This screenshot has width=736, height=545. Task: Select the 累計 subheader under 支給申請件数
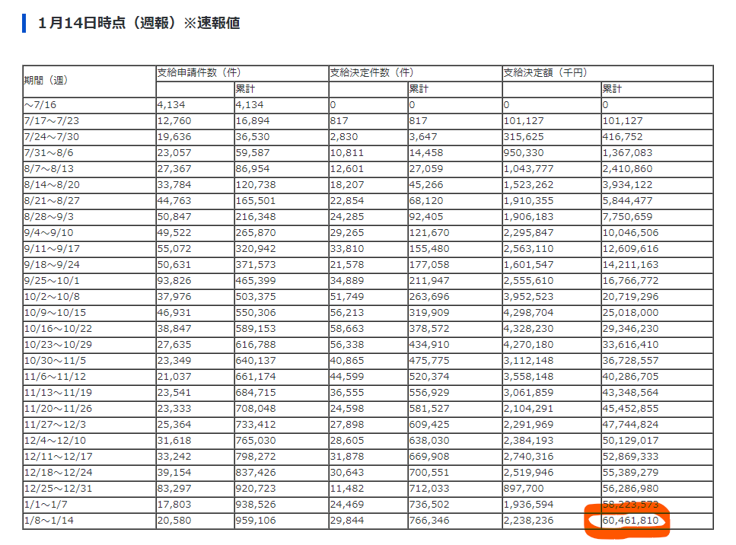(246, 89)
